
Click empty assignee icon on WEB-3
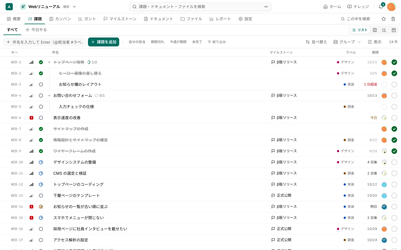pos(384,84)
